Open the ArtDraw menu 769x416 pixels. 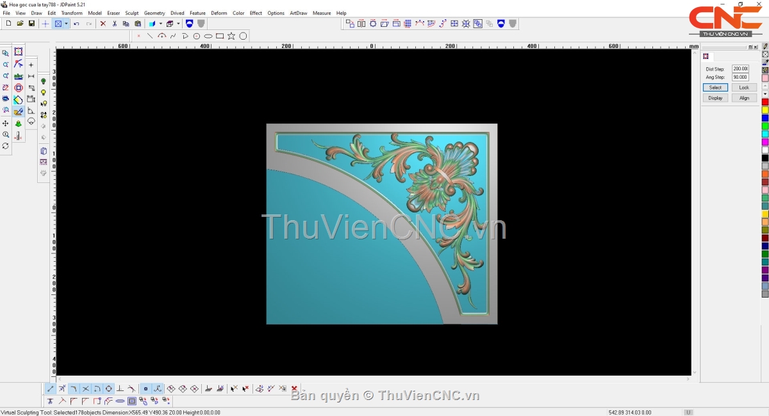[298, 13]
